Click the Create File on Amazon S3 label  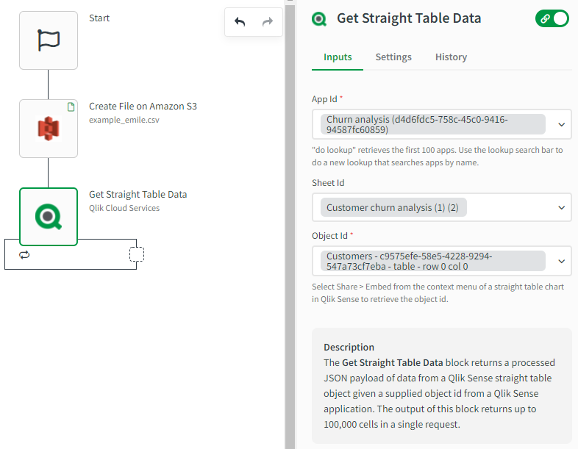(x=143, y=107)
